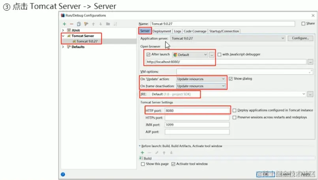Switch to Logs tab
The width and height of the screenshot is (318, 180).
[177, 31]
